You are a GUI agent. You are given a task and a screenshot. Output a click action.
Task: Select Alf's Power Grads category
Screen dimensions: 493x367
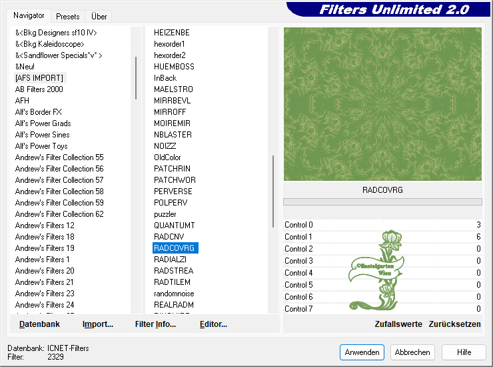click(x=43, y=123)
